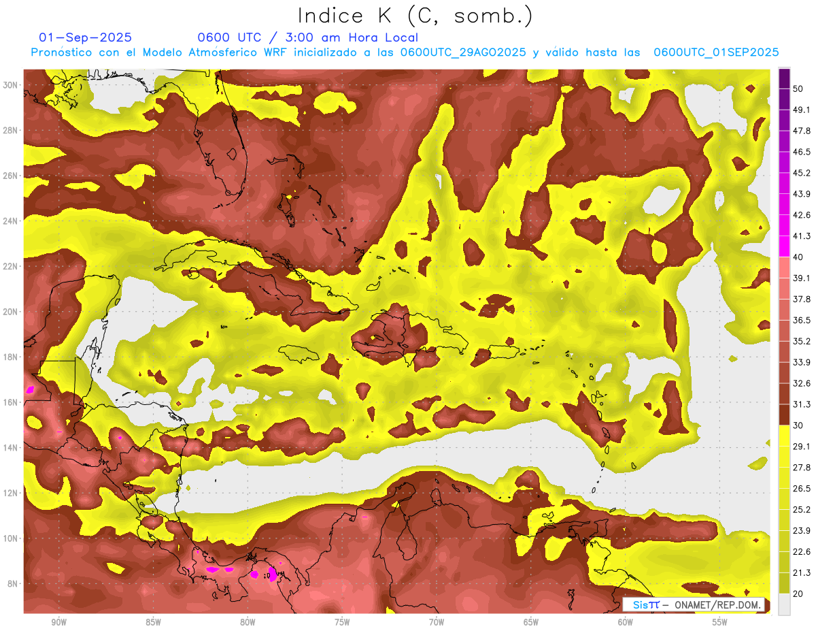The width and height of the screenshot is (816, 631).
Task: Click the 60W longitude label
Action: click(x=626, y=622)
